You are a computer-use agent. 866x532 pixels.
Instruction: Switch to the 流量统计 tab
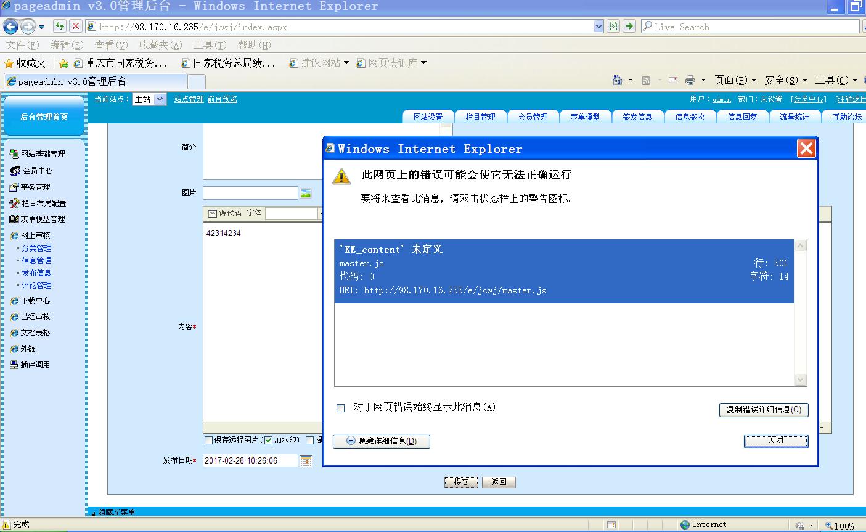pos(795,117)
